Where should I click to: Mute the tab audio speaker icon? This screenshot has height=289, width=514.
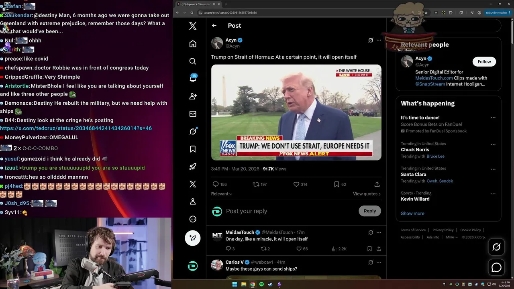coord(214,4)
